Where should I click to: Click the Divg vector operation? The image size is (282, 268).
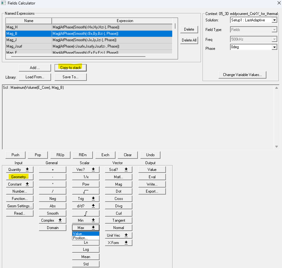coord(118,206)
